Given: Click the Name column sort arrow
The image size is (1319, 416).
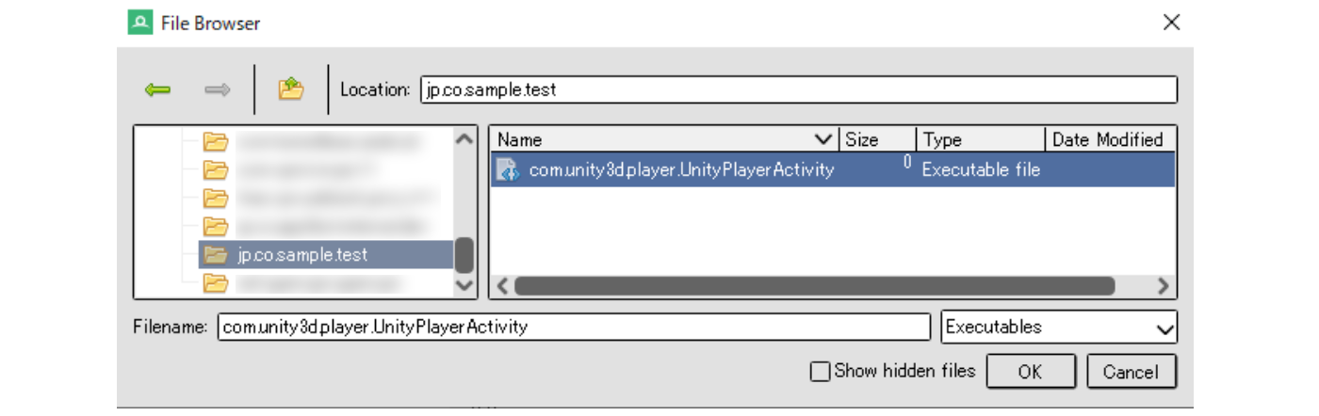Looking at the screenshot, I should pos(823,140).
